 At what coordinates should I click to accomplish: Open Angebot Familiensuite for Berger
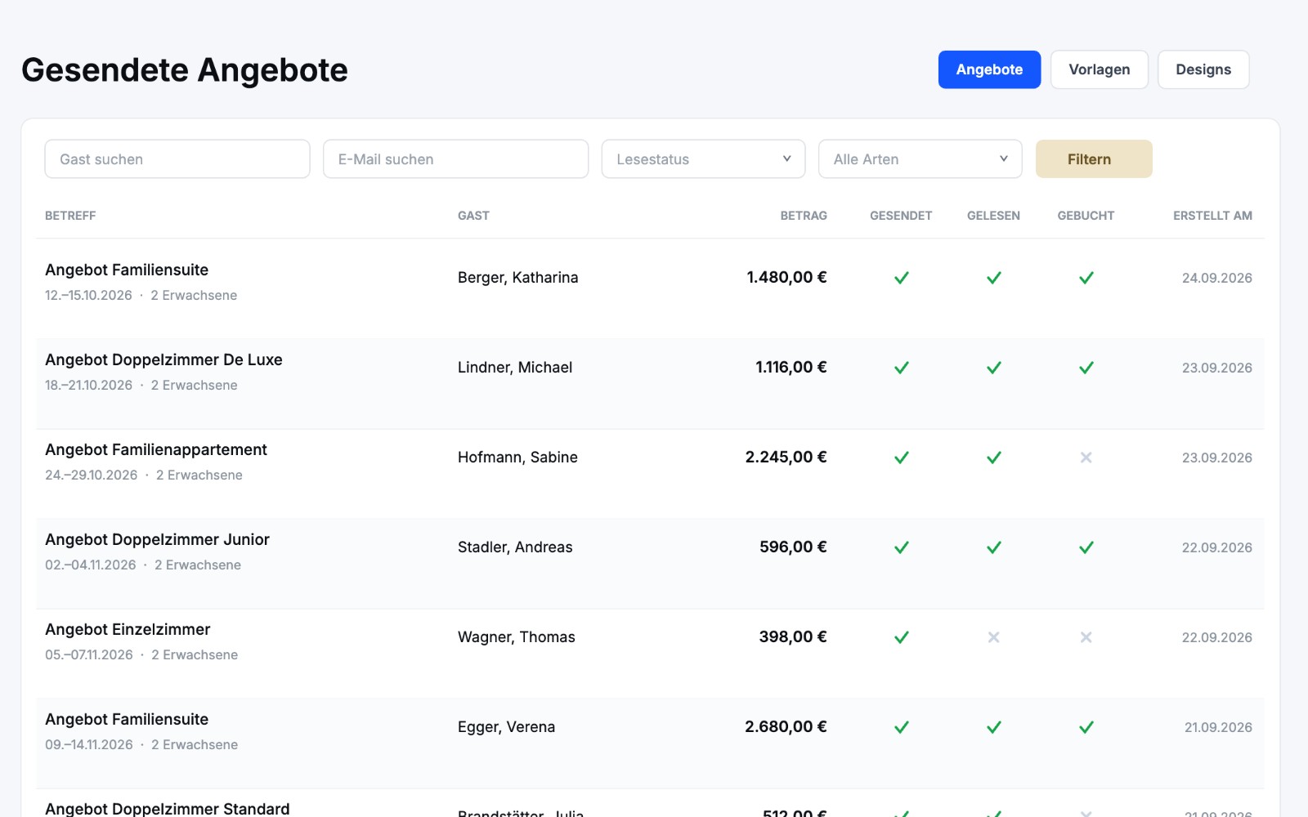pyautogui.click(x=127, y=270)
